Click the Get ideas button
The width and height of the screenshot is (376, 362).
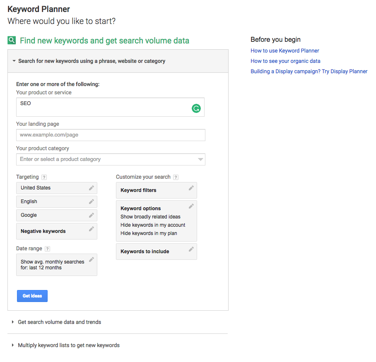coord(32,296)
